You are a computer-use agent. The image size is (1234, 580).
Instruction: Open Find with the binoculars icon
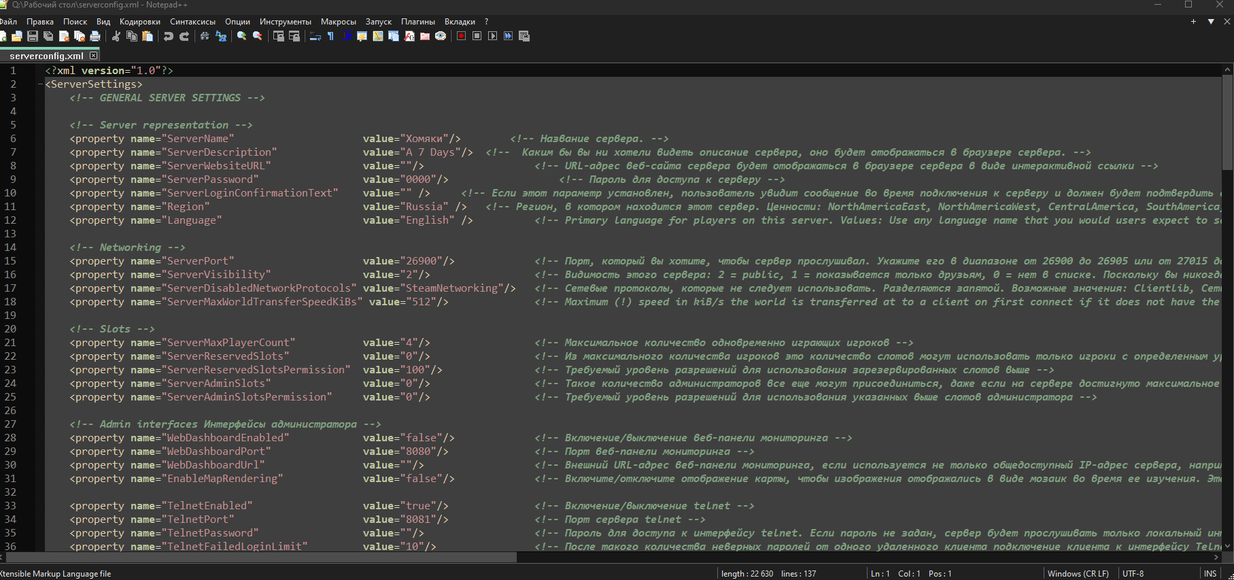click(x=205, y=36)
